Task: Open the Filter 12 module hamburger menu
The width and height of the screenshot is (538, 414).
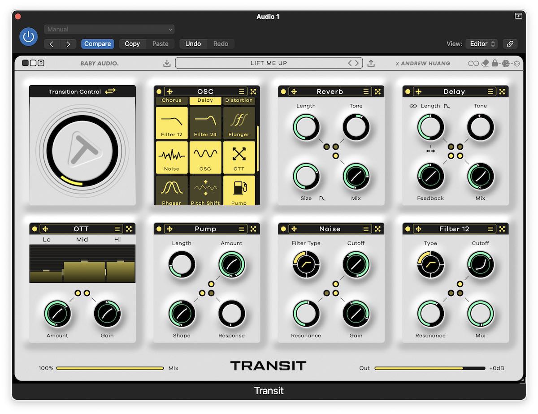Action: point(491,229)
